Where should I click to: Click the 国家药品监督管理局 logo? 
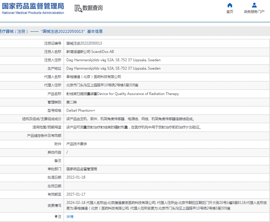[x=33, y=6]
